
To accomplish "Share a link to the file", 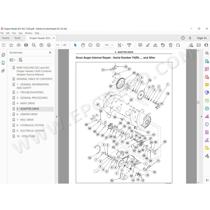I will [191, 45].
